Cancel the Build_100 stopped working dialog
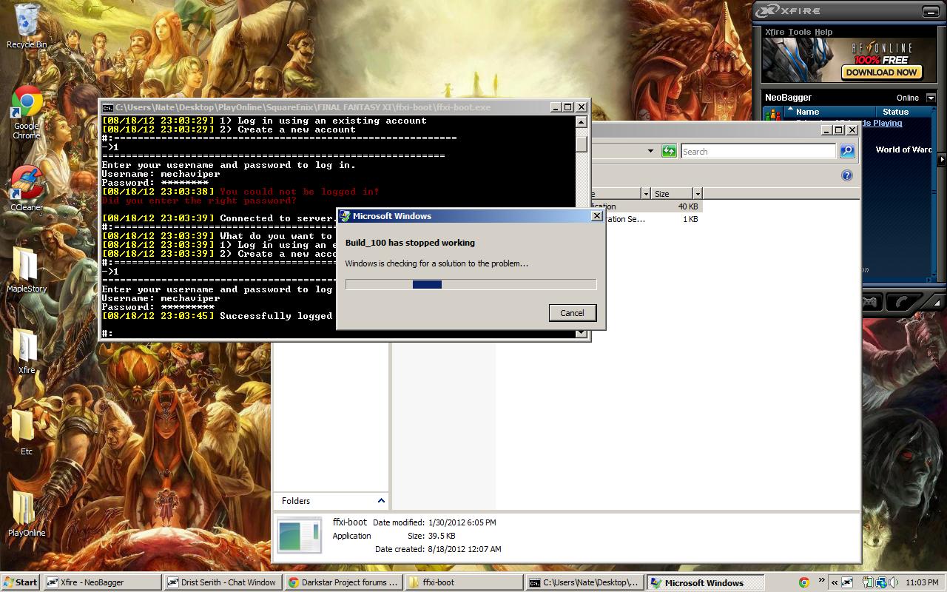 click(572, 313)
